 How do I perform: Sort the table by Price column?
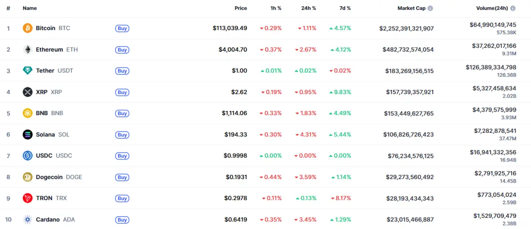pos(241,8)
